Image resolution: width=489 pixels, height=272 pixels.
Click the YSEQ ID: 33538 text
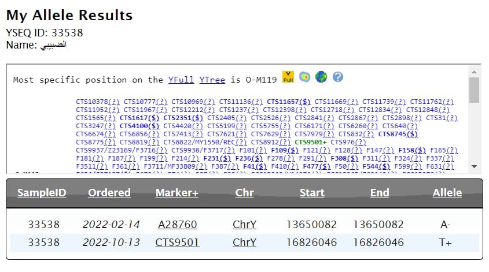45,33
